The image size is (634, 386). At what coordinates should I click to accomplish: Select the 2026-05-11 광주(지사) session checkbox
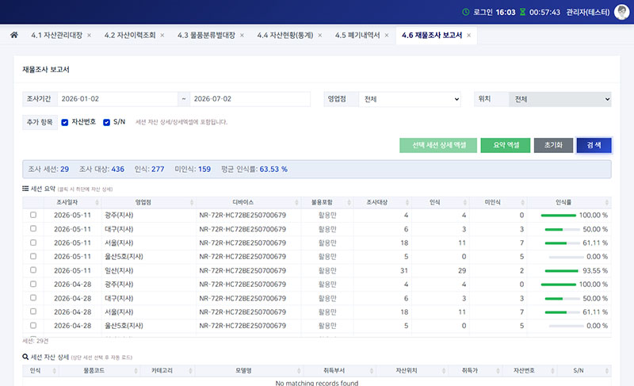[x=33, y=215]
